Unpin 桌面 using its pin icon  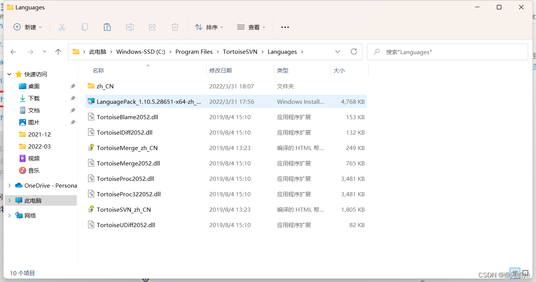click(73, 86)
